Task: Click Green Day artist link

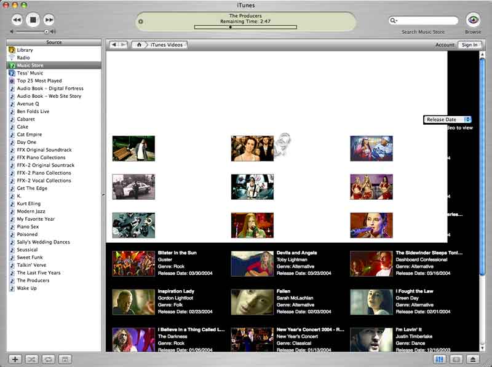Action: [407, 298]
